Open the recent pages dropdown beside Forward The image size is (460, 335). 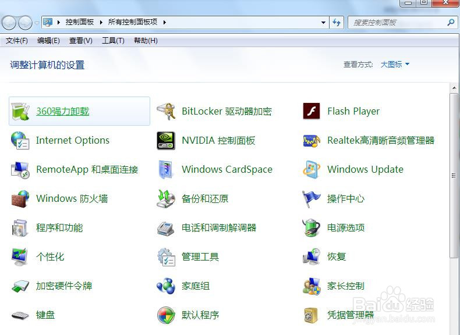click(37, 23)
